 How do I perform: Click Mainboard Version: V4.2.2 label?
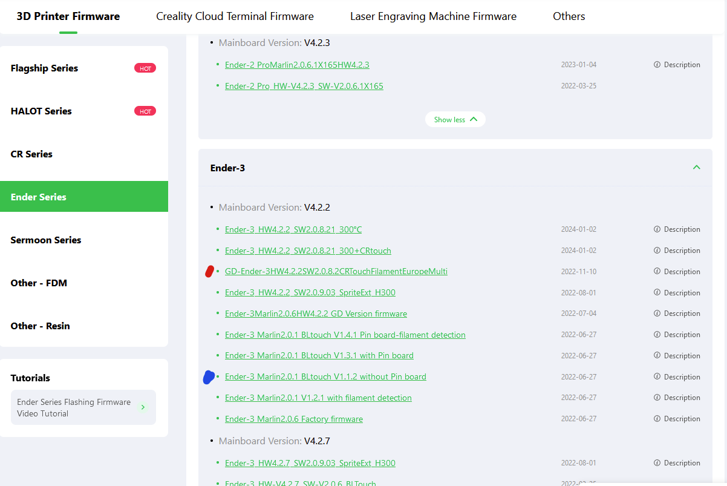(275, 208)
